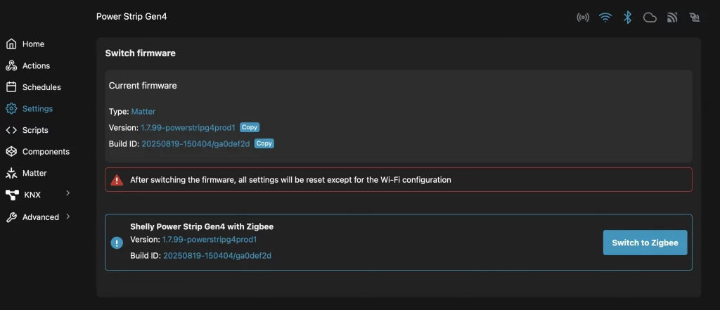Click the cloud connection status icon
The height and width of the screenshot is (310, 720).
tap(650, 18)
